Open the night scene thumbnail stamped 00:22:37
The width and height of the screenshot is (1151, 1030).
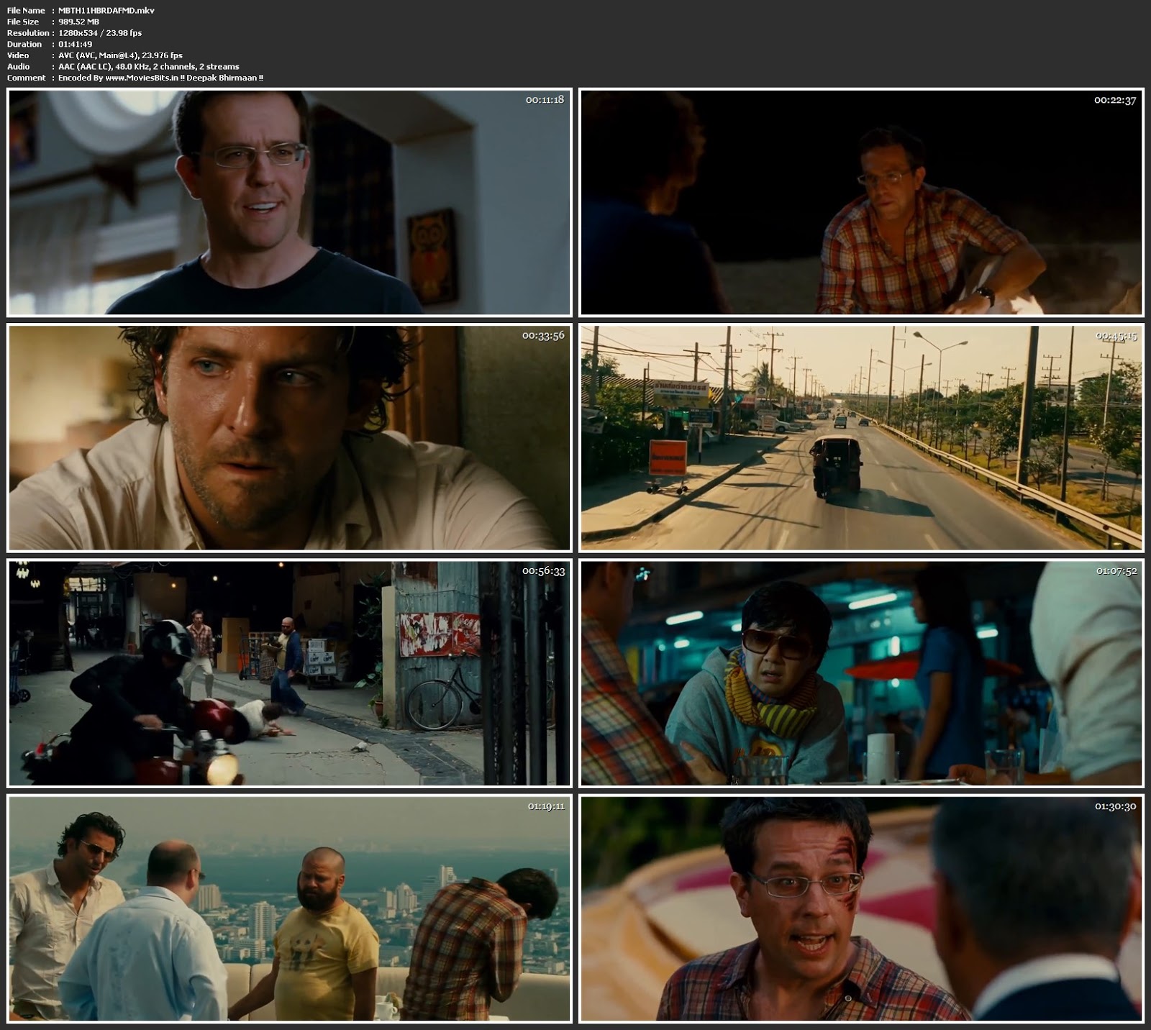point(861,202)
